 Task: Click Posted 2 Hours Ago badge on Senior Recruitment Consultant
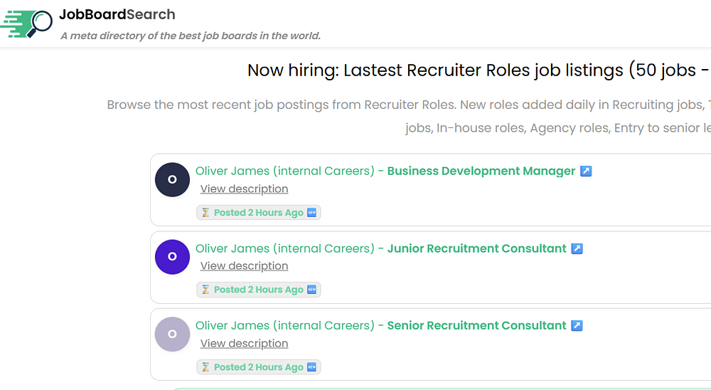click(258, 367)
